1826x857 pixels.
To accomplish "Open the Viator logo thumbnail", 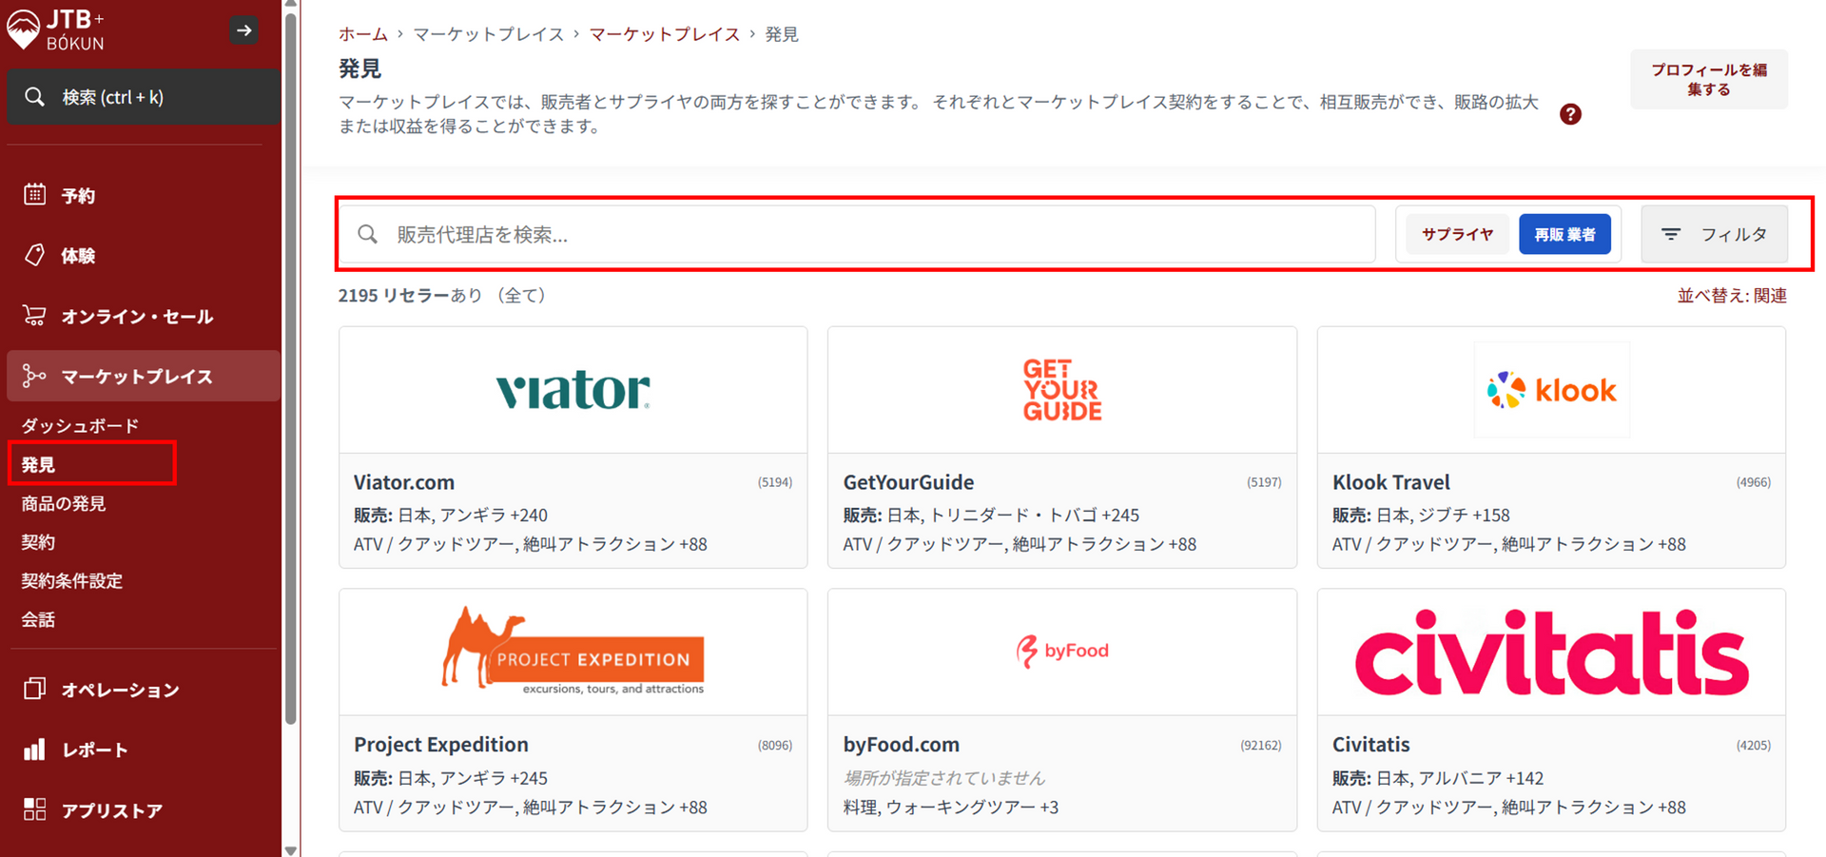I will [573, 390].
